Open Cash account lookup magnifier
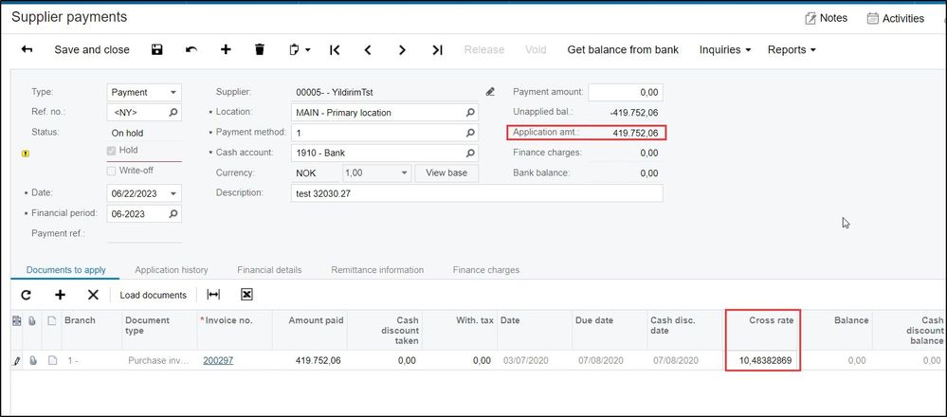Image resolution: width=947 pixels, height=417 pixels. click(x=470, y=153)
